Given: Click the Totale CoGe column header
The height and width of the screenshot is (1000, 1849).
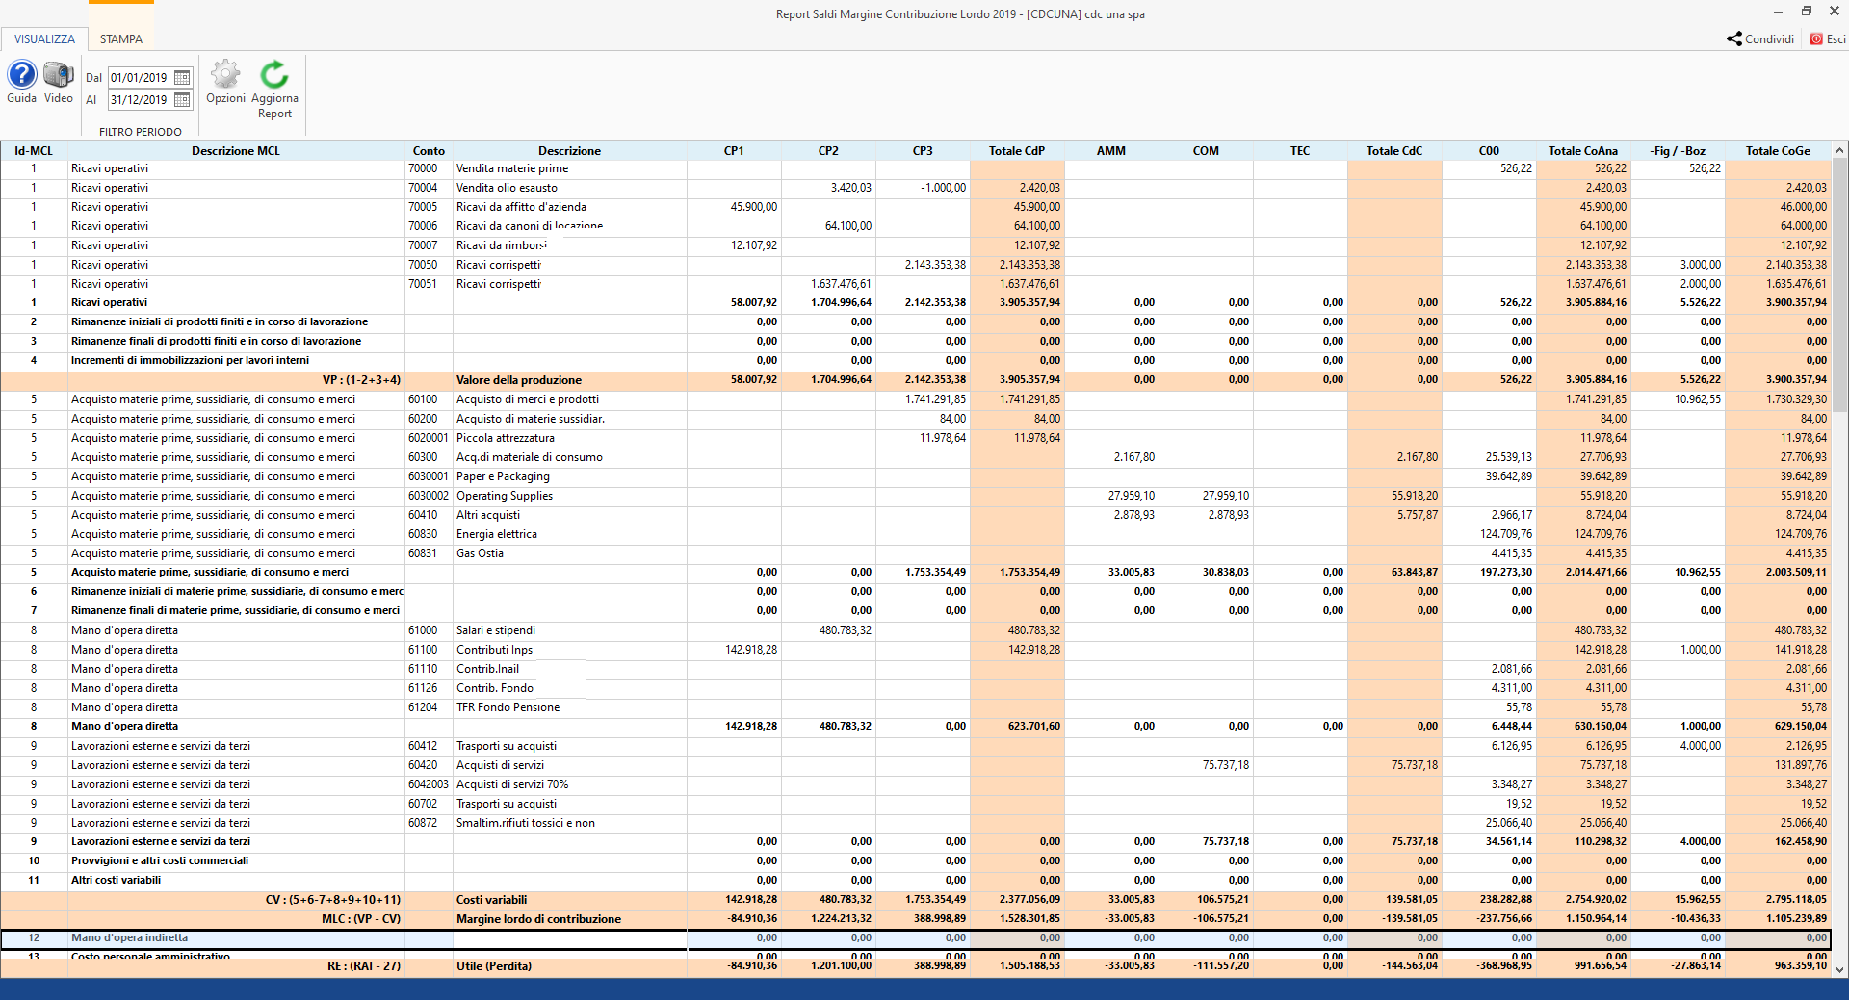Looking at the screenshot, I should tap(1778, 151).
